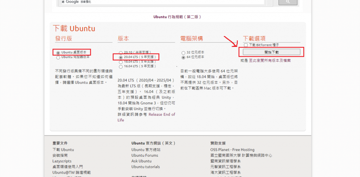360x177 pixels.
Task: Open Ubuntu 行為規範 (第二版) link
Action: point(177,17)
